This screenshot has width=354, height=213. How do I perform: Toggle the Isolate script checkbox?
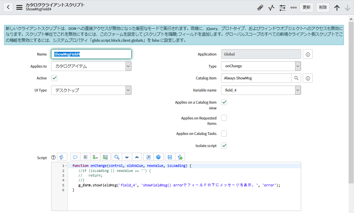224,146
